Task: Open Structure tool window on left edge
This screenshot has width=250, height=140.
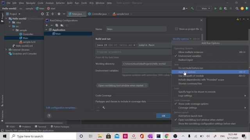Action: (2, 100)
